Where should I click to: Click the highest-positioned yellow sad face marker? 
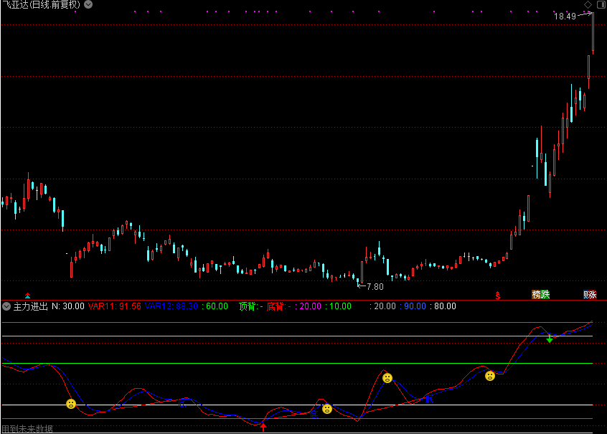click(490, 375)
